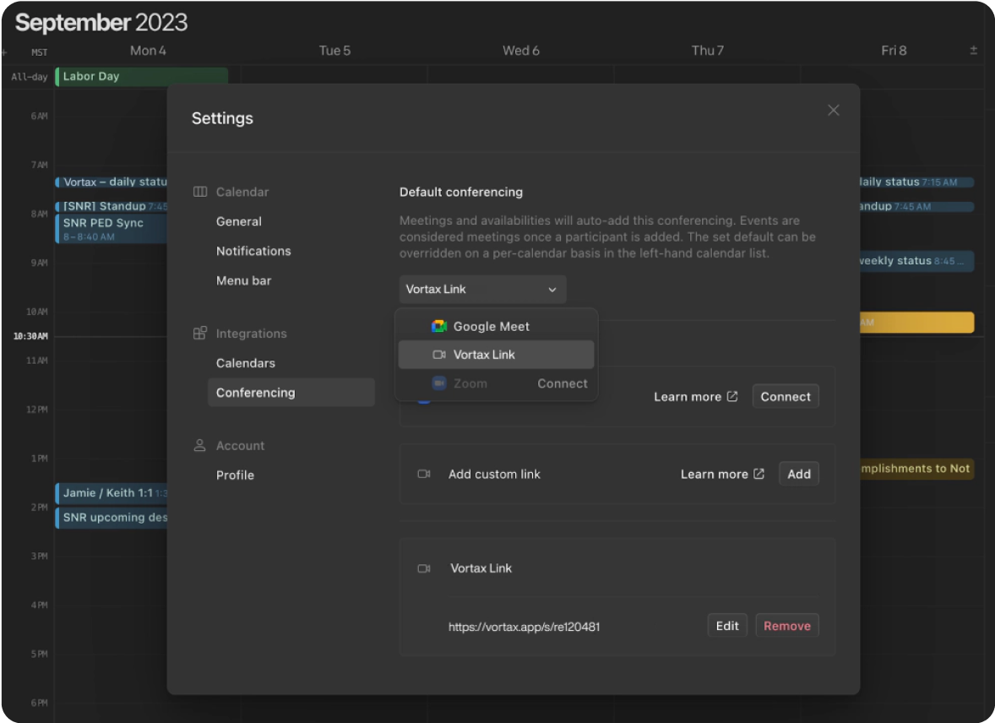
Task: Select Google Meet from the conferencing list
Action: pyautogui.click(x=491, y=327)
